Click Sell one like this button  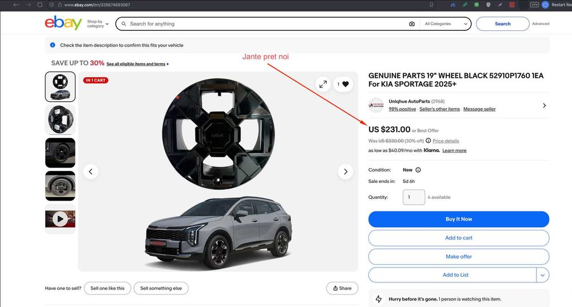[x=108, y=288]
